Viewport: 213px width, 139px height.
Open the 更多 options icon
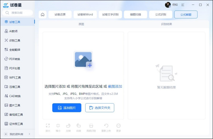pos(118,128)
